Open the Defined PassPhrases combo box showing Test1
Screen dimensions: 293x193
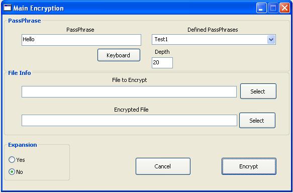(214, 39)
